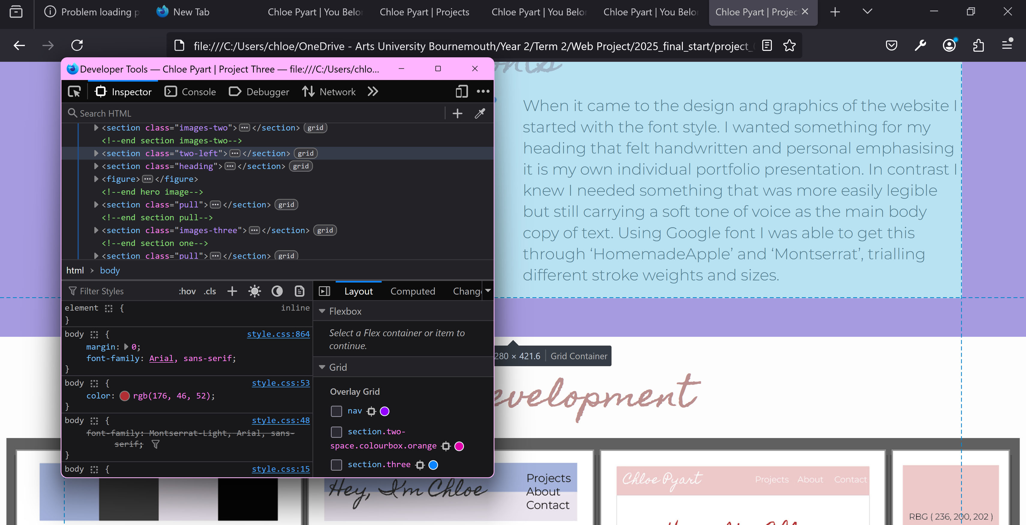Screen dimensions: 1026x525
Task: Click the Search HTML field
Action: pos(255,114)
